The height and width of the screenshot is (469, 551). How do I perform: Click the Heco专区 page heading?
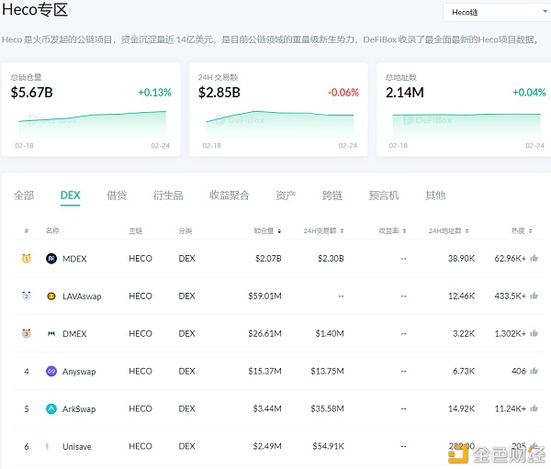tap(35, 9)
